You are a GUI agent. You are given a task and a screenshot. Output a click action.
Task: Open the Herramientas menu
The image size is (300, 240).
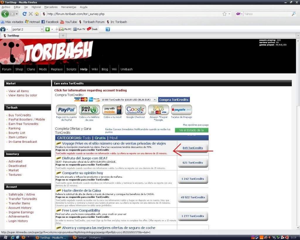[69, 7]
